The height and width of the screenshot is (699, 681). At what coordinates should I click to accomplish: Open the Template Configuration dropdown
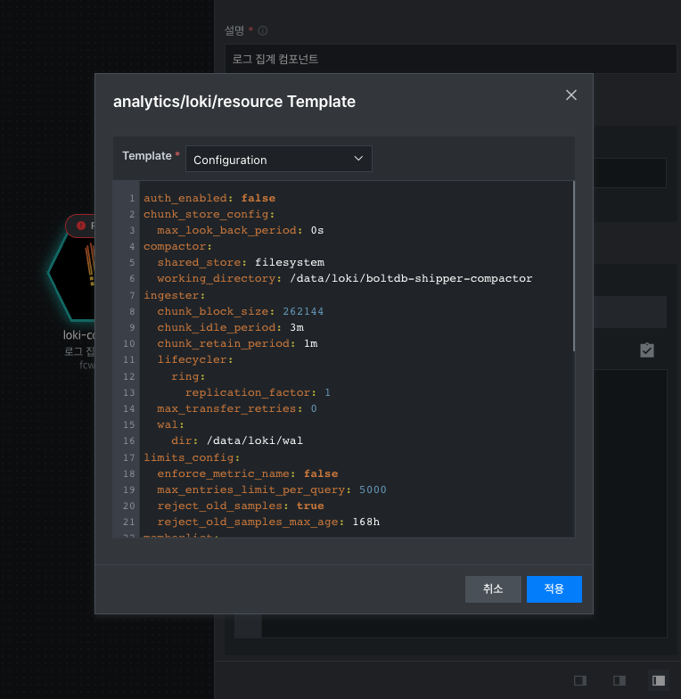278,159
